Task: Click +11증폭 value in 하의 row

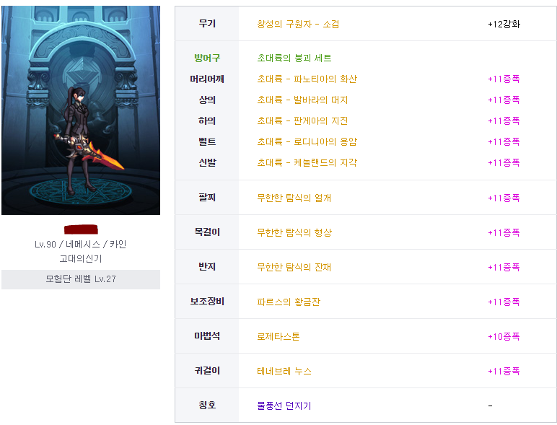Action: 504,121
